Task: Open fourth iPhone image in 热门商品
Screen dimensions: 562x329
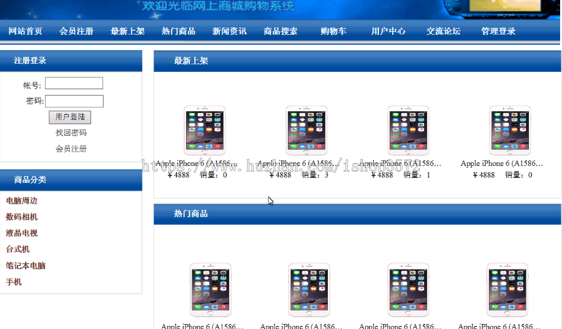Action: click(507, 290)
